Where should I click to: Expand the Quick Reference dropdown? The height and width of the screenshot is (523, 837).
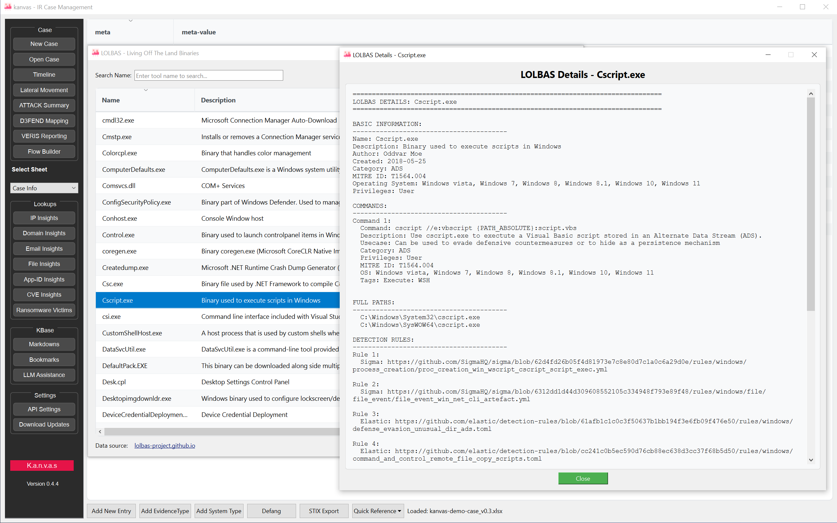pos(377,511)
